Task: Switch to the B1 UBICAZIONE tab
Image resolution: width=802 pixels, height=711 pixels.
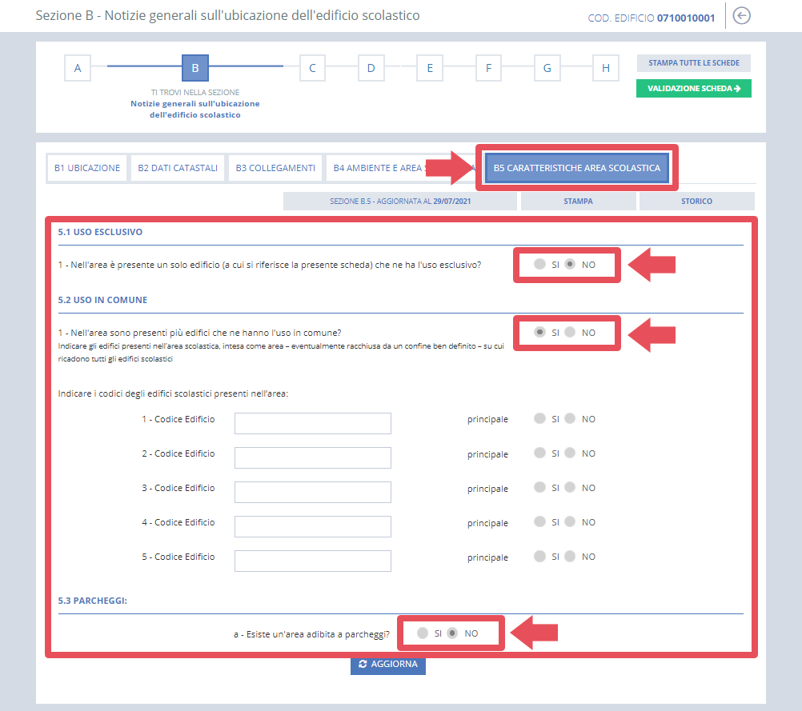Action: tap(86, 167)
